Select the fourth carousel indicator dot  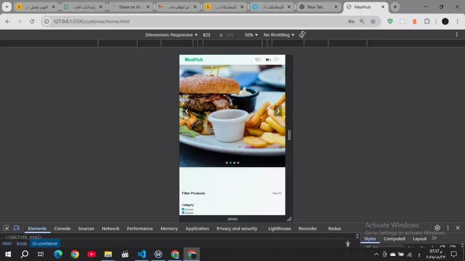click(x=238, y=163)
